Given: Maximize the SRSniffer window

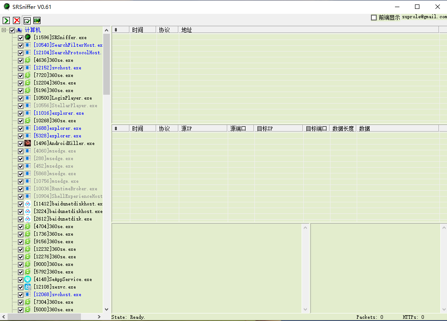Looking at the screenshot, I should point(417,7).
